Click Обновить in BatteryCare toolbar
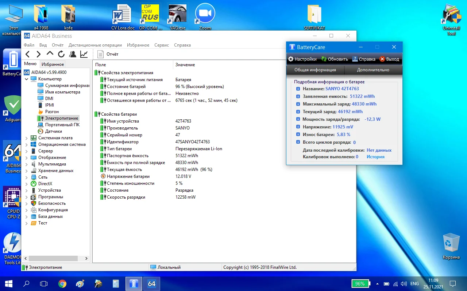 (335, 59)
